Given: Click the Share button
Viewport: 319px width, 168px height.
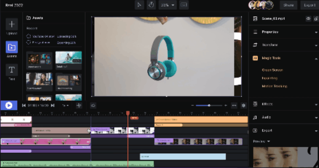Looking at the screenshot, I should (x=288, y=5).
